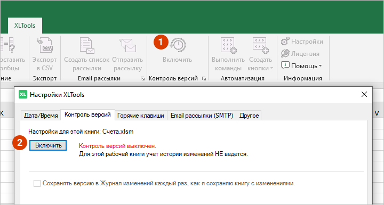The height and width of the screenshot is (205, 384).
Task: Toggle save version to Журнал изменений checkbox
Action: pyautogui.click(x=37, y=184)
